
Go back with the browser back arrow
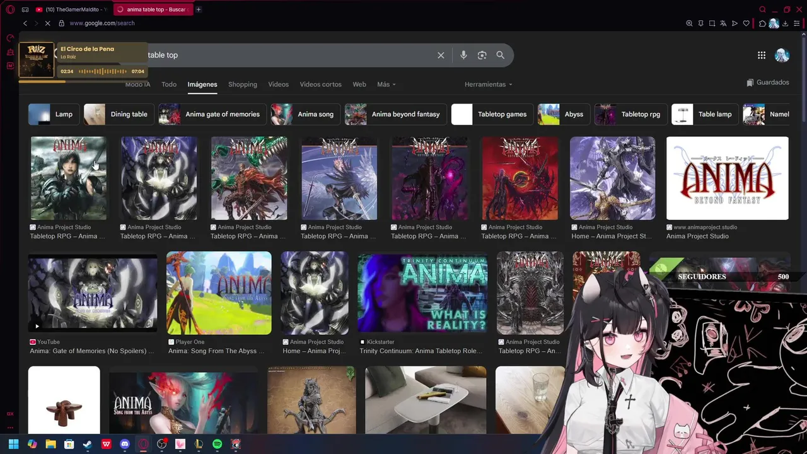pyautogui.click(x=25, y=23)
